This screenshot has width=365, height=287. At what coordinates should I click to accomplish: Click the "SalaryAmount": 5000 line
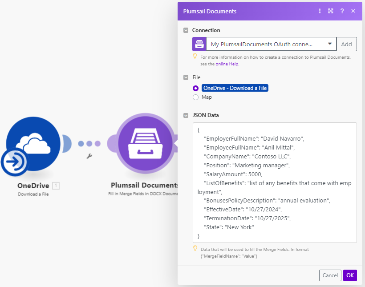pos(233,174)
